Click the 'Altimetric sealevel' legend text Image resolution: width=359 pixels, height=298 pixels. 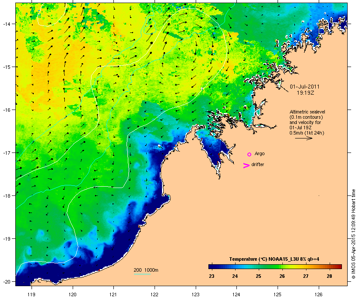307,112
